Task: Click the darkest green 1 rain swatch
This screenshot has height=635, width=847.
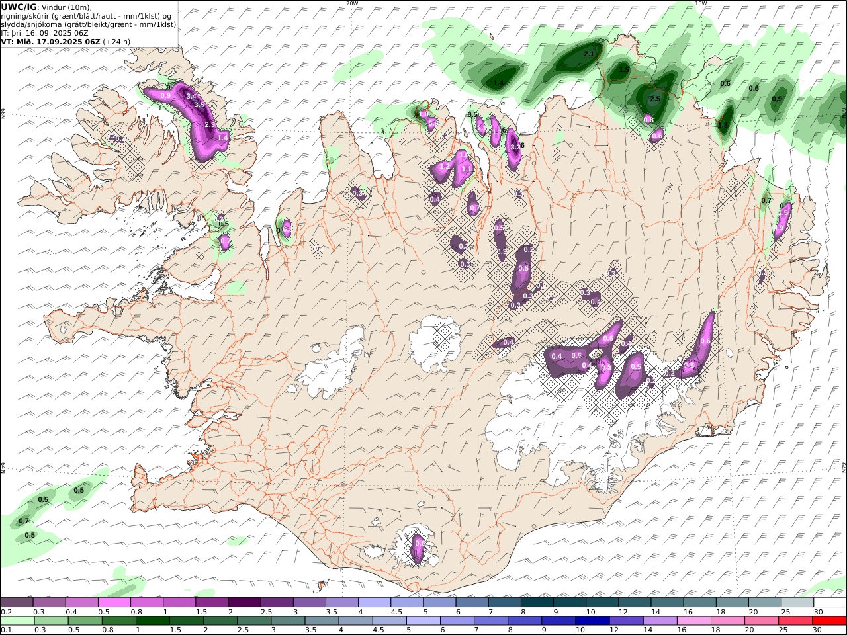Action: click(153, 621)
